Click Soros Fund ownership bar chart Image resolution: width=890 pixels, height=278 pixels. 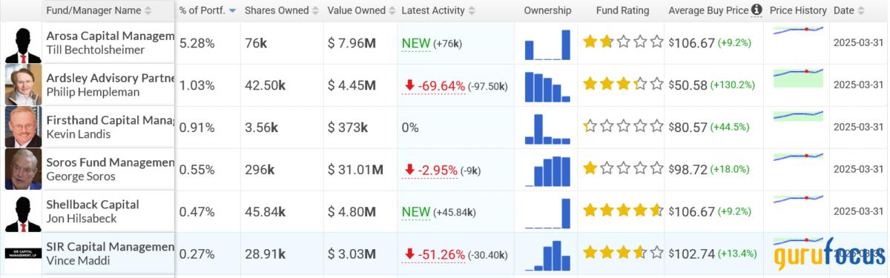click(x=547, y=171)
